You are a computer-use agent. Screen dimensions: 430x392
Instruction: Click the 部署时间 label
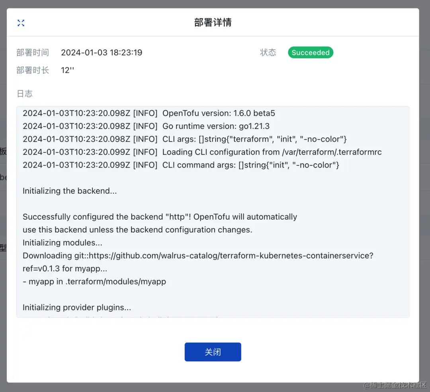click(33, 53)
